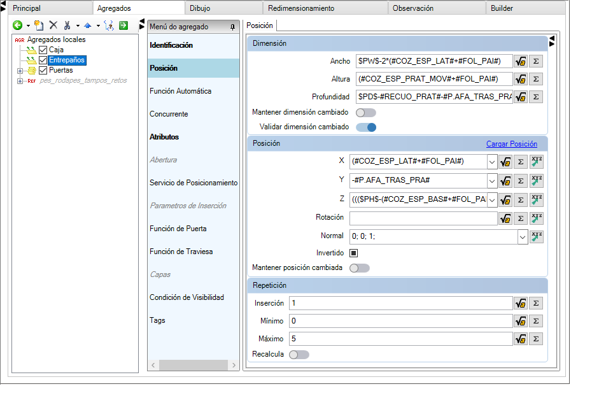Click the scissors cut icon
The width and height of the screenshot is (592, 398).
67,25
